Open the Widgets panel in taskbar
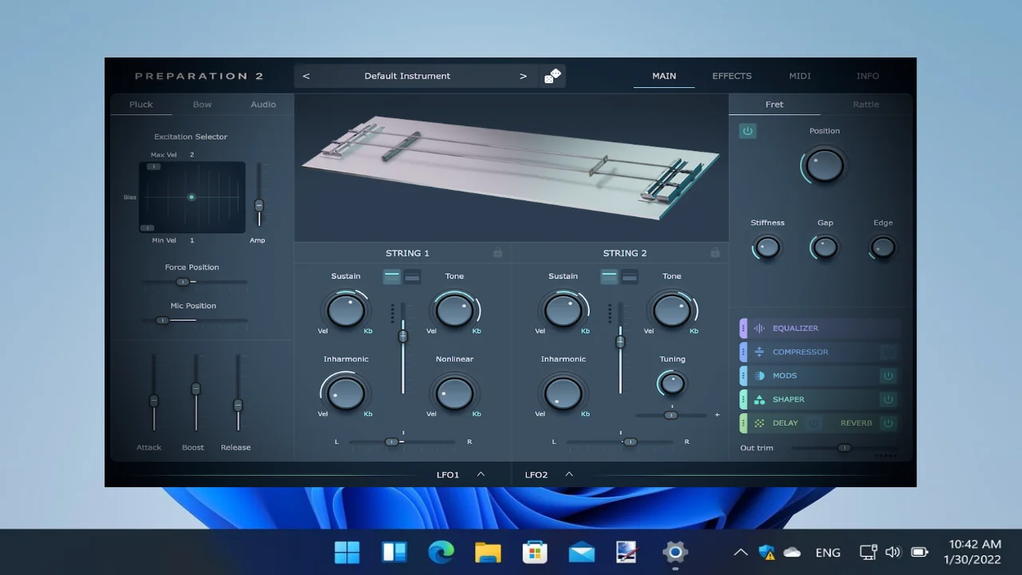 click(x=394, y=552)
